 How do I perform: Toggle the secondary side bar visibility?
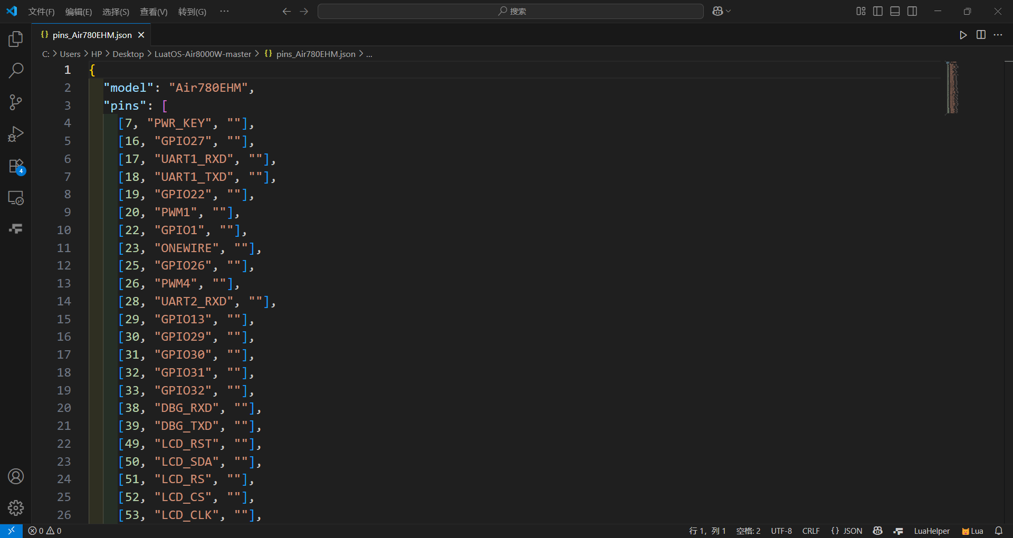[x=912, y=11]
